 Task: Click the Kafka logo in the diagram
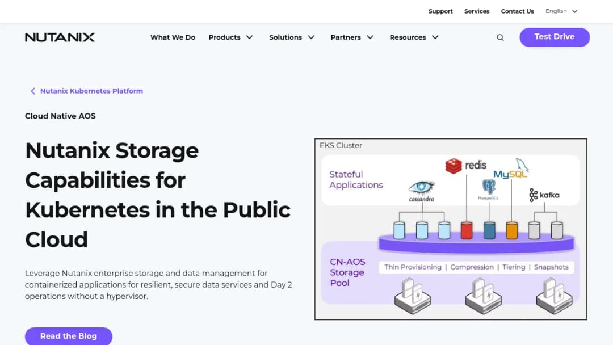coord(544,195)
